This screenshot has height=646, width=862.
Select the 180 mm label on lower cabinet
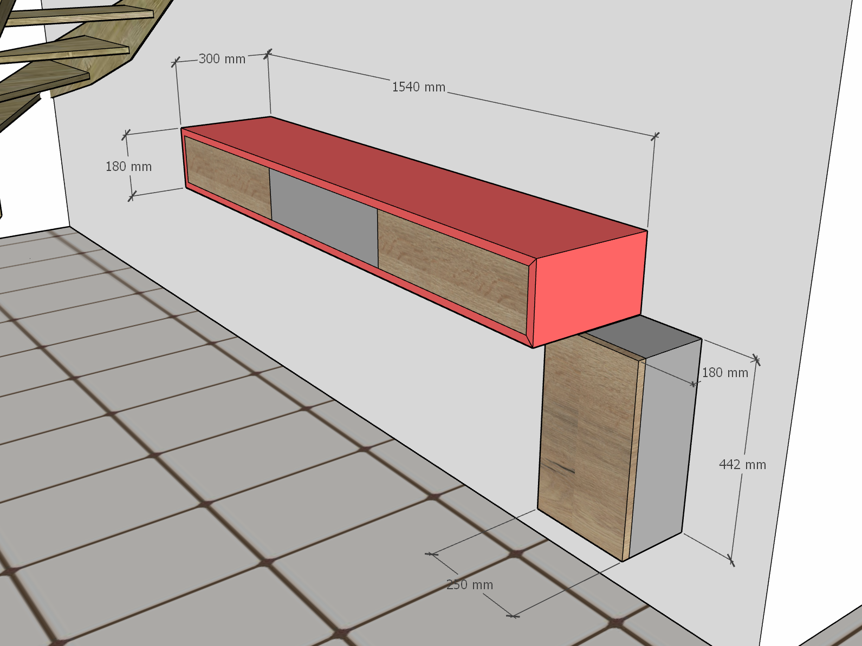[725, 373]
